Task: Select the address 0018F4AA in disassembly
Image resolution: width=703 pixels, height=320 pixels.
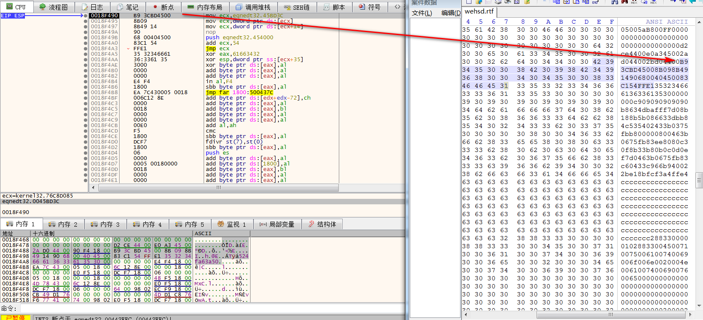Action: click(x=104, y=60)
